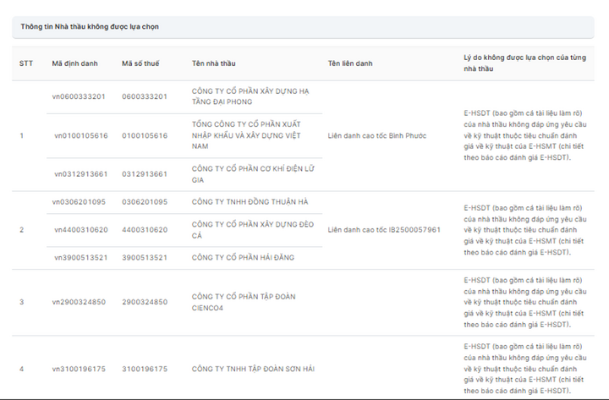609x400 pixels.
Task: Click the 'Thông tin Nhà thầu không được lựa chọn' header
Action: coord(90,27)
